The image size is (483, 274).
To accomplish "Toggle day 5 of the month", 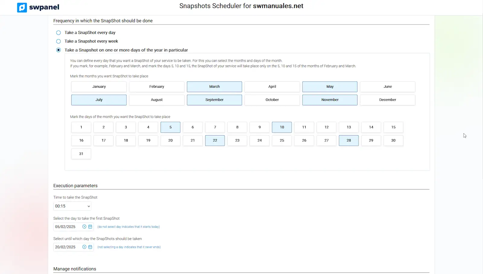I will [170, 127].
